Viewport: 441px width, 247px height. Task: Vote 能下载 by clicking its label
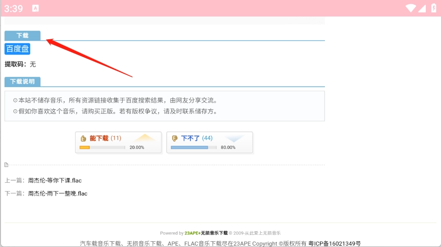click(x=99, y=138)
